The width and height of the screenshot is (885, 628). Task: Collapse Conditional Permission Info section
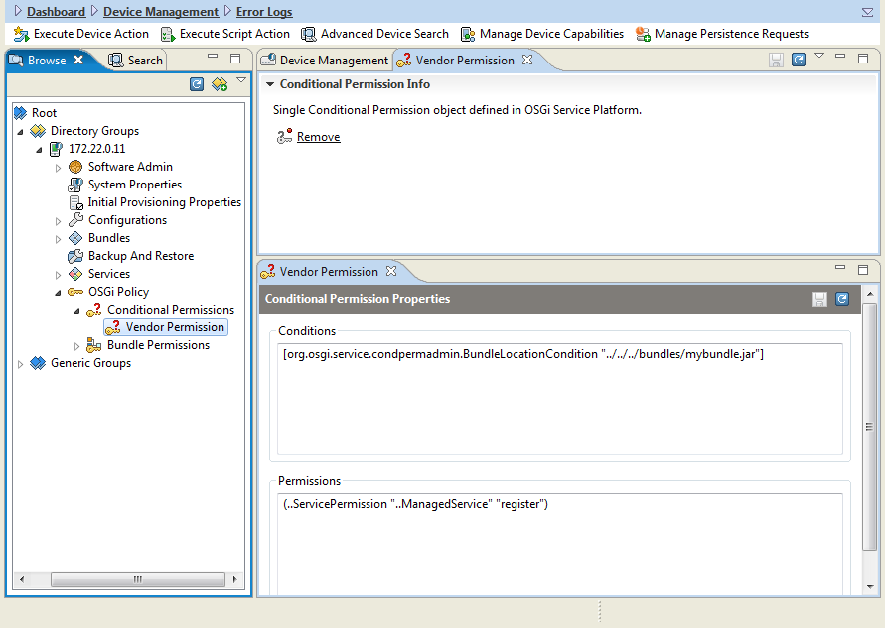point(270,84)
